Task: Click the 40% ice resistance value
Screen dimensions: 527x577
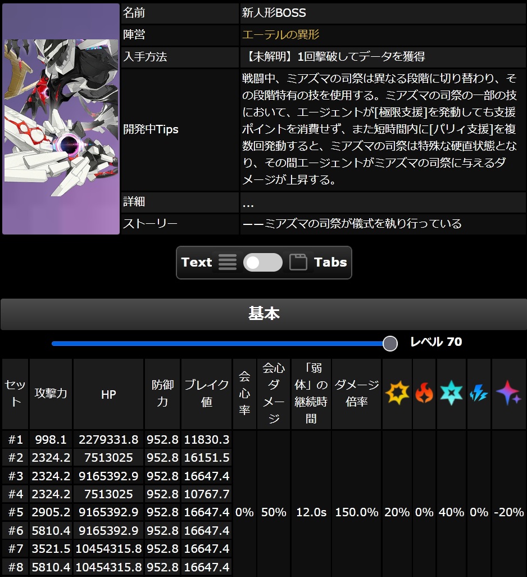Action: 451,512
